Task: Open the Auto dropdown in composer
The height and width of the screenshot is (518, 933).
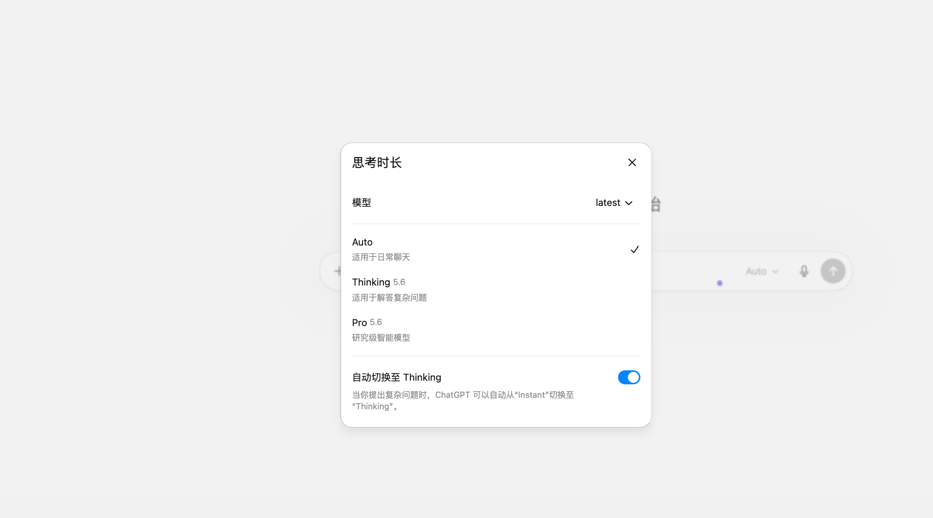Action: point(762,271)
